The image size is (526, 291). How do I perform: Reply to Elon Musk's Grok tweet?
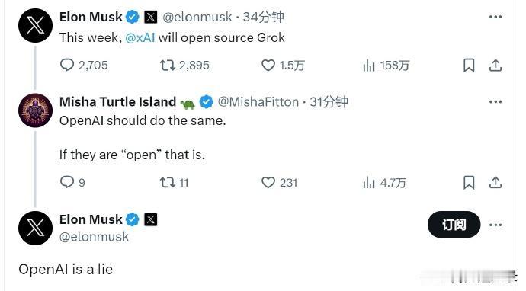pos(67,65)
